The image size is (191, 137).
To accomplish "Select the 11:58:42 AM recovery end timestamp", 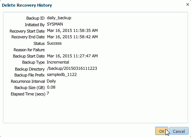I will click(x=72, y=37).
